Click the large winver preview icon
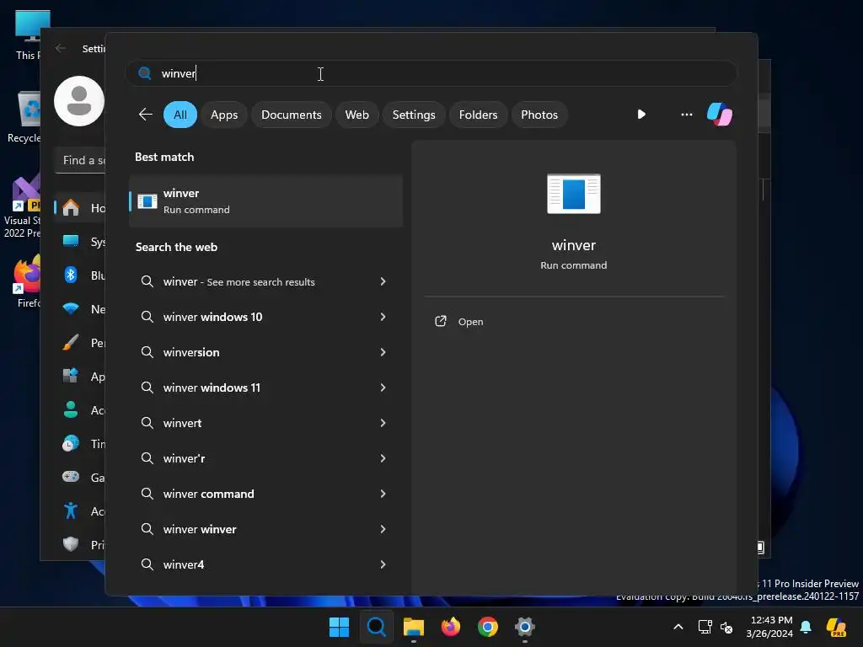863x647 pixels. pos(573,194)
